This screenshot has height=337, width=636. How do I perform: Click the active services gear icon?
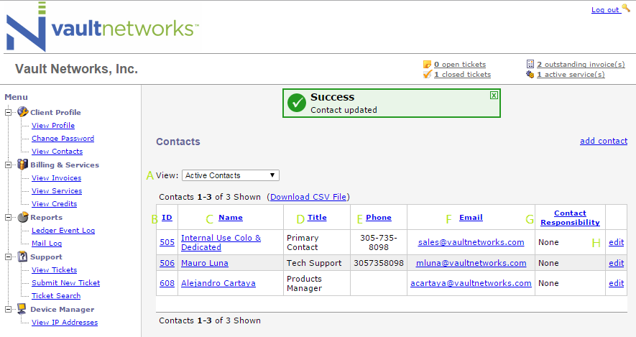point(530,74)
